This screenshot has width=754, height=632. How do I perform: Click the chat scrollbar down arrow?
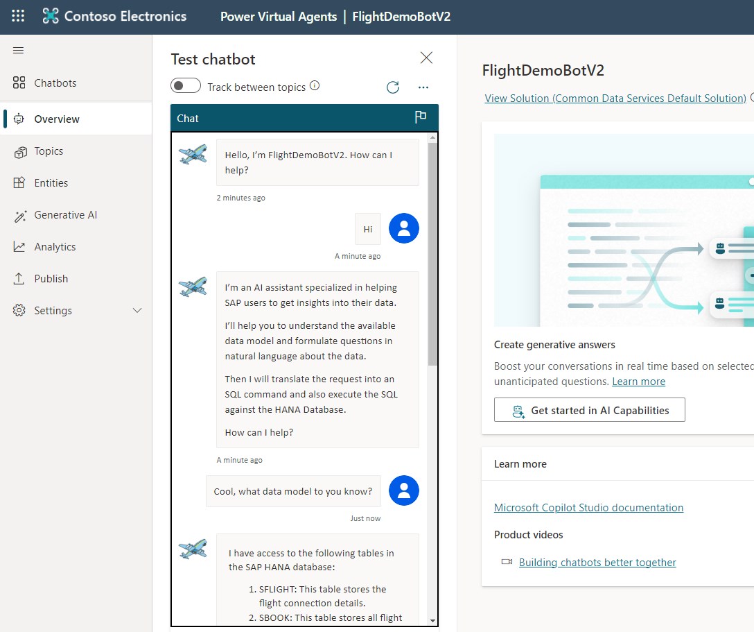(x=432, y=620)
